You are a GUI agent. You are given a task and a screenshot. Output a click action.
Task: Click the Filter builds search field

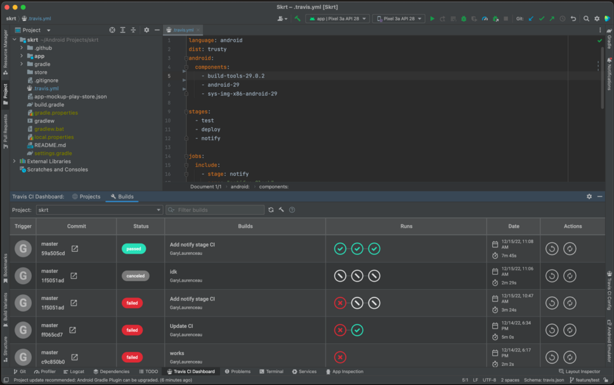click(215, 210)
